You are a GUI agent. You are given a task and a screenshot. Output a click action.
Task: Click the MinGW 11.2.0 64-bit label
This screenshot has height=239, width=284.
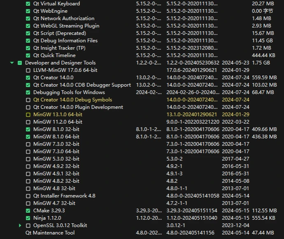coord(58,122)
